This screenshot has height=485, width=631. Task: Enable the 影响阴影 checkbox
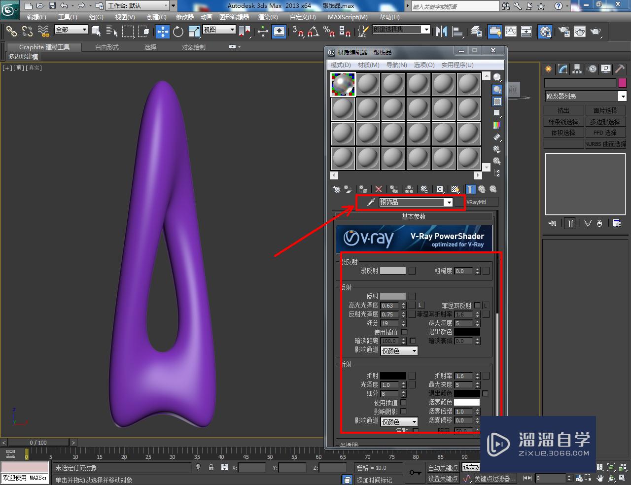point(404,412)
